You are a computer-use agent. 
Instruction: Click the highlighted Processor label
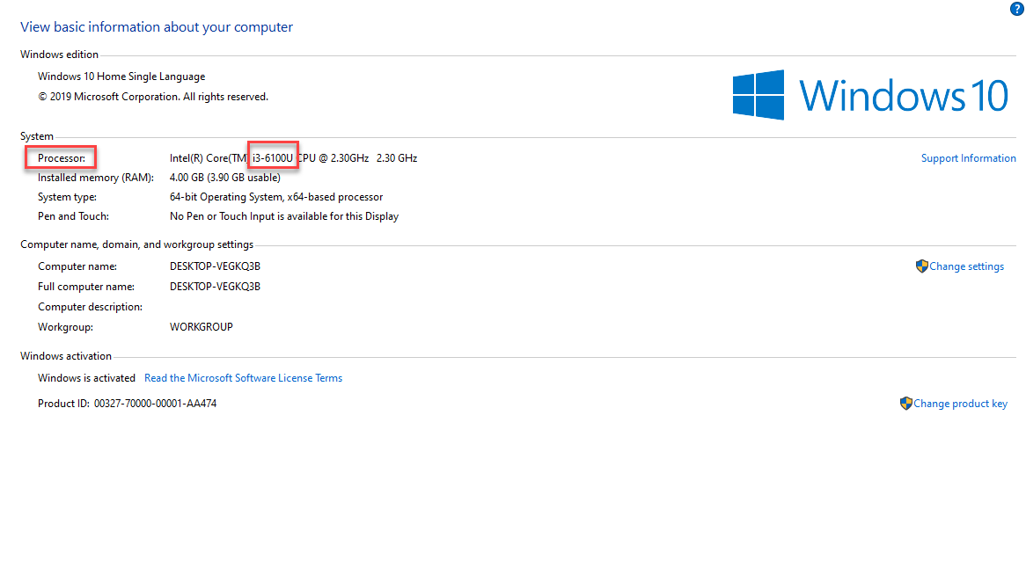[62, 158]
